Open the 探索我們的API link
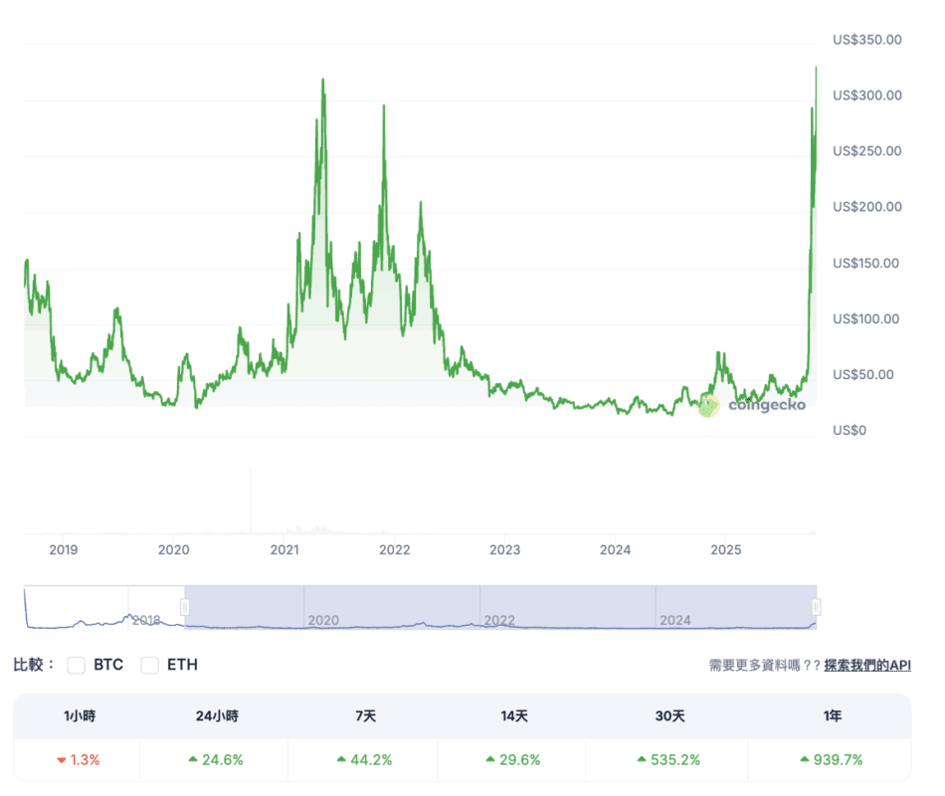Screen dimensions: 945x796 click(866, 665)
